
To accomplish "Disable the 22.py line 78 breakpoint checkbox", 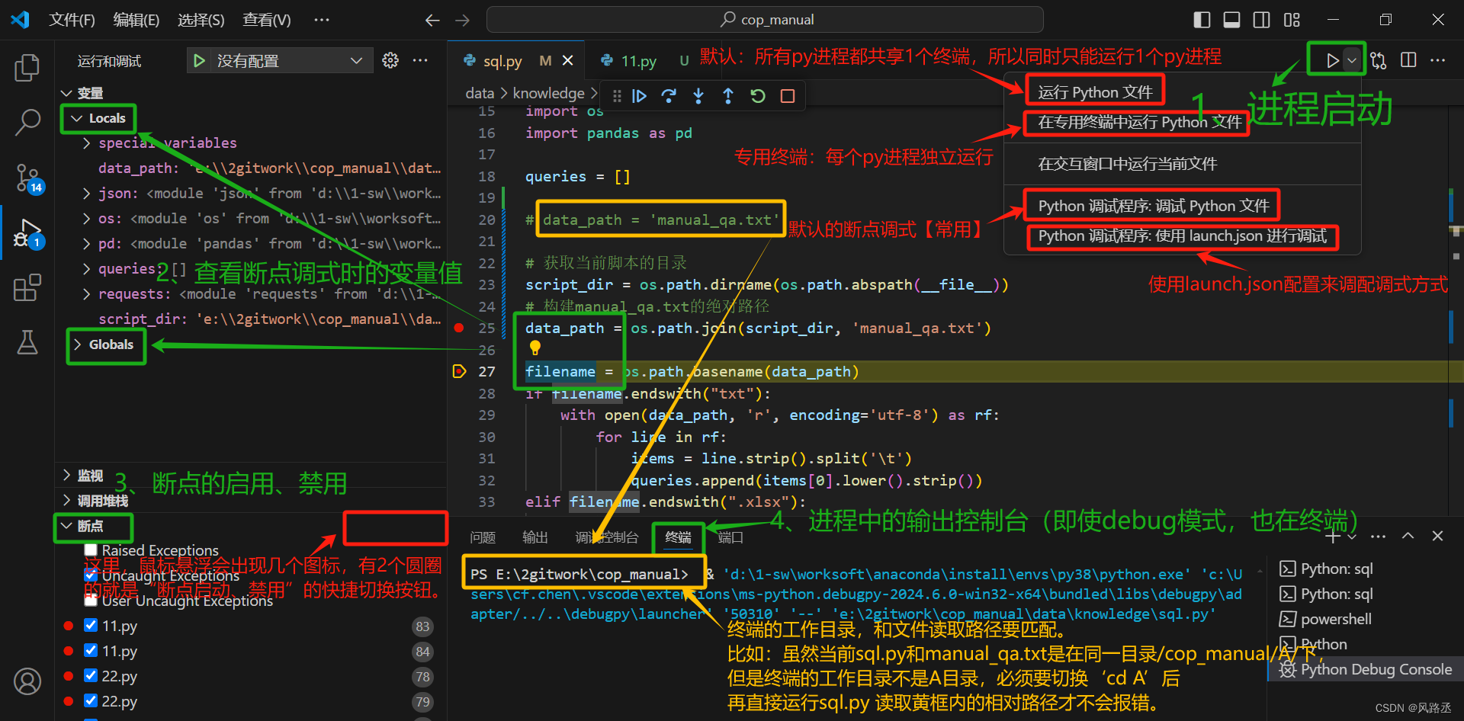I will point(91,676).
